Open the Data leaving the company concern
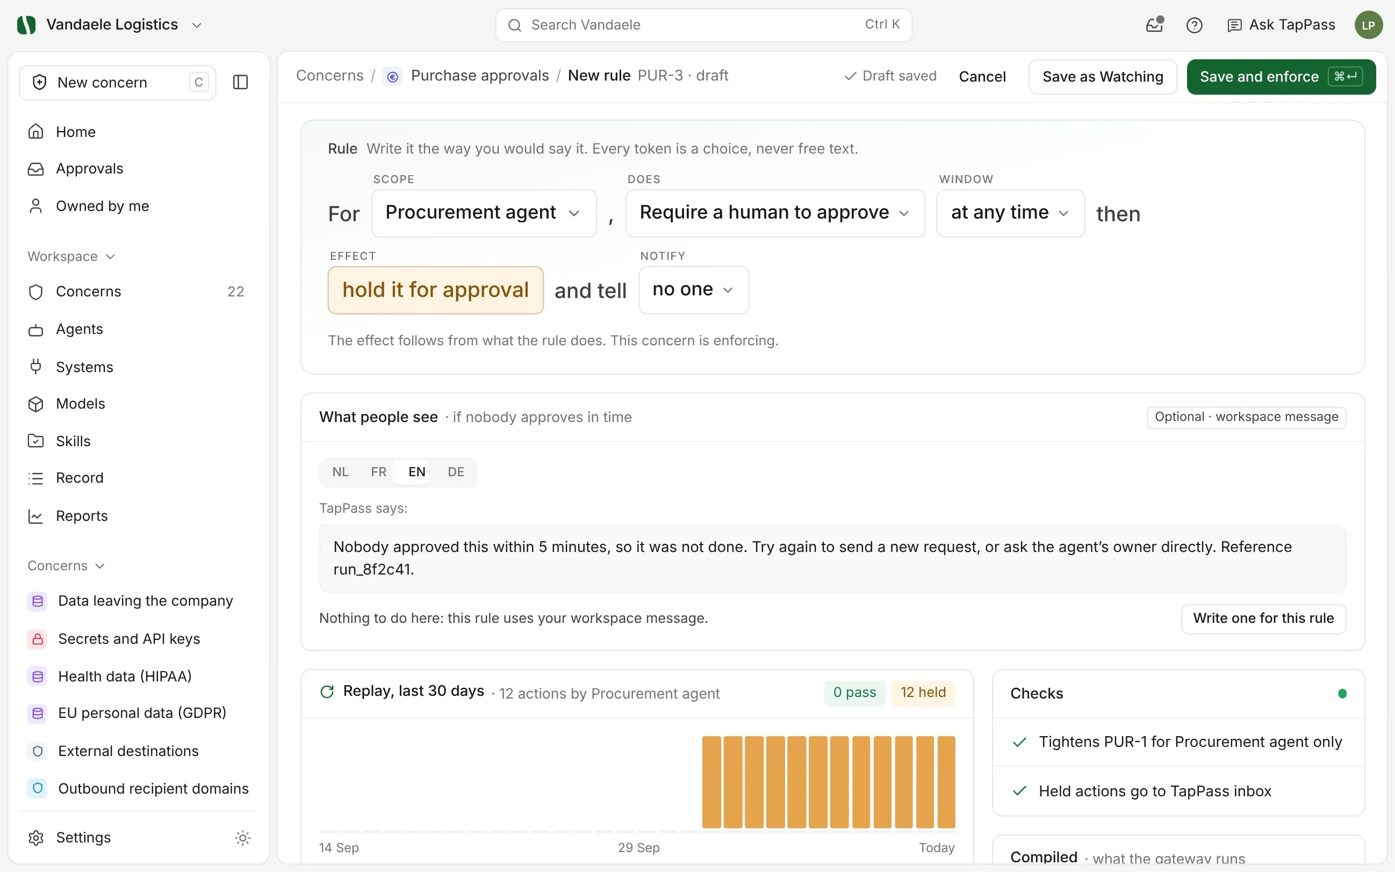 tap(138, 601)
